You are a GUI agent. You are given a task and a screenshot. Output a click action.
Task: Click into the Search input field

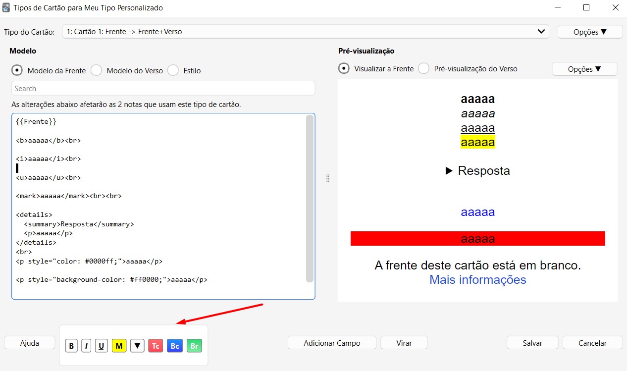click(163, 88)
